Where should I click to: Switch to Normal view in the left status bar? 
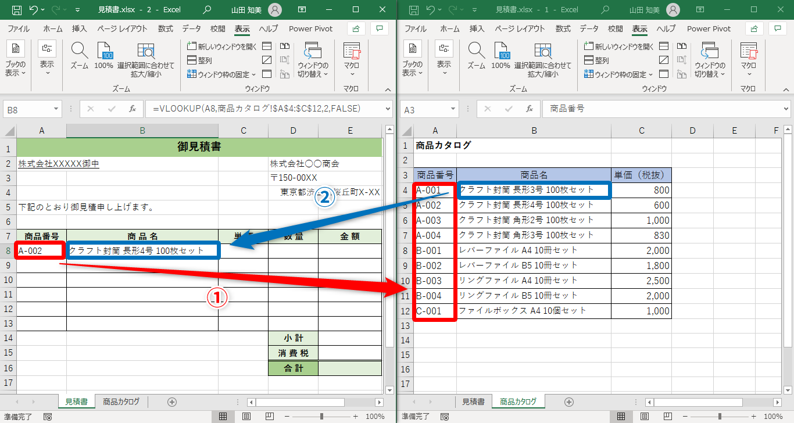click(223, 417)
